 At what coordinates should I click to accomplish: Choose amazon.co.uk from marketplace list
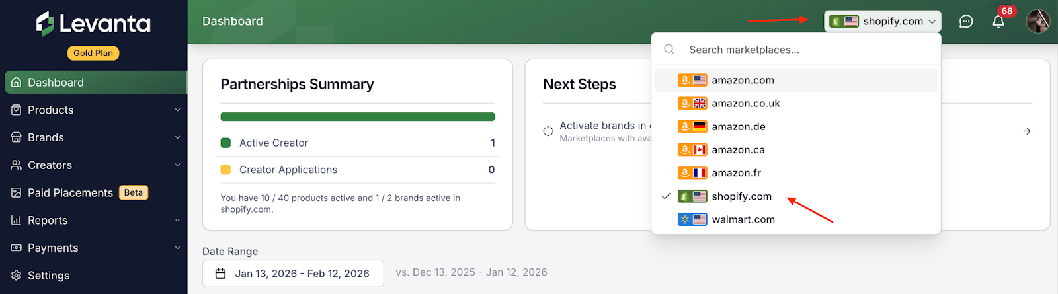[x=745, y=103]
